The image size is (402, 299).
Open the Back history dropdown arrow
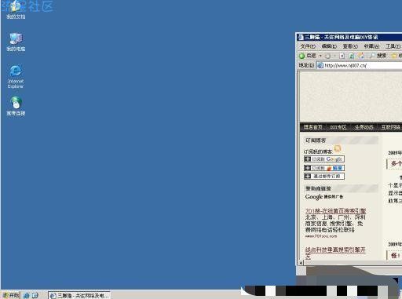tap(320, 56)
